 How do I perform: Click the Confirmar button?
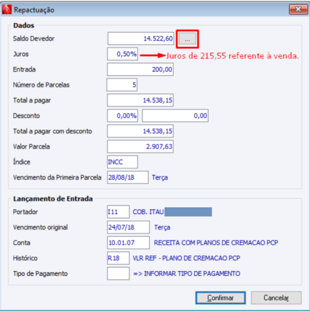[x=220, y=298]
